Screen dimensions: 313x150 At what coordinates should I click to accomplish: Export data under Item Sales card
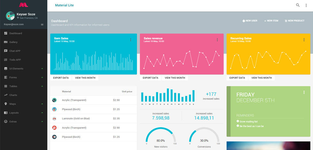[x=61, y=78]
